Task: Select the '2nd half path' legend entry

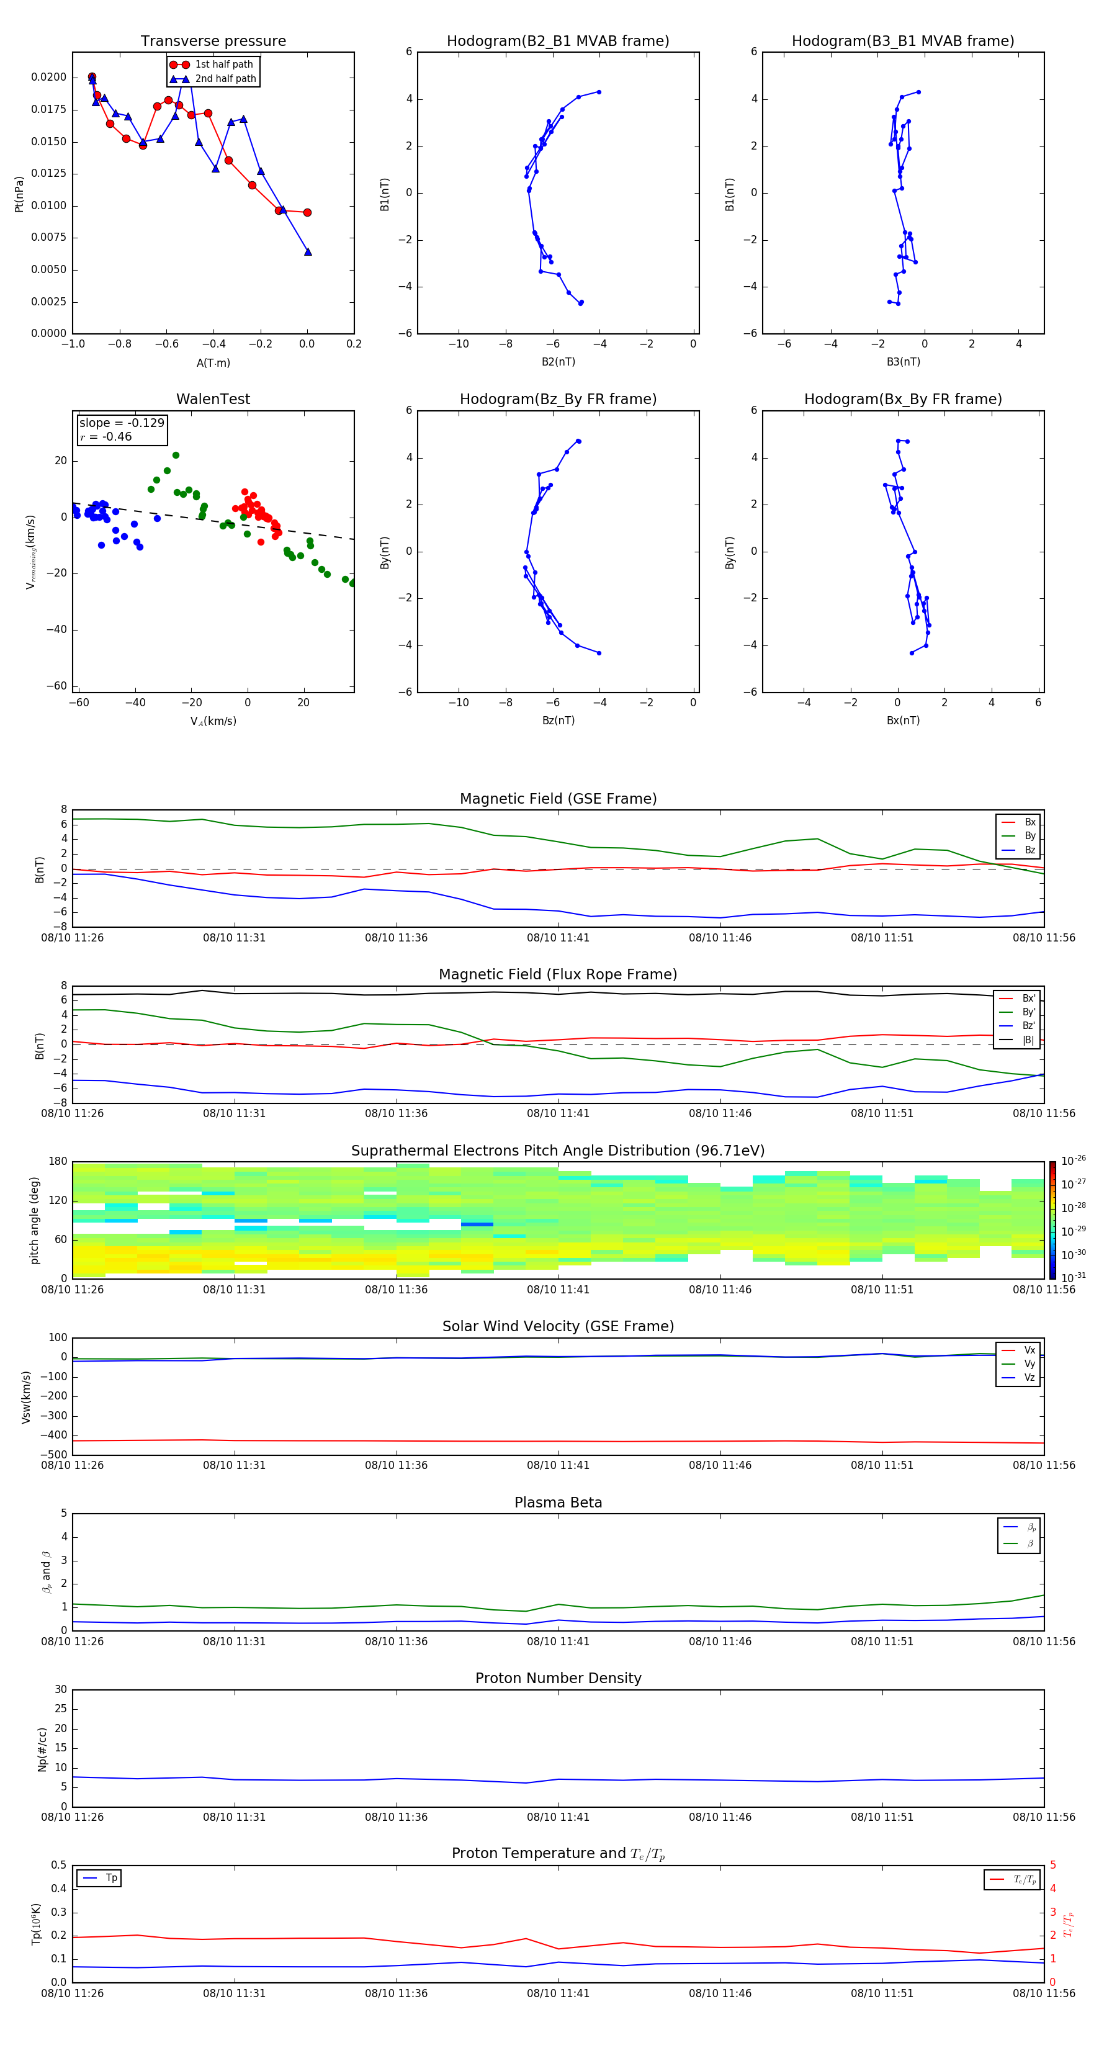Action: pos(213,79)
